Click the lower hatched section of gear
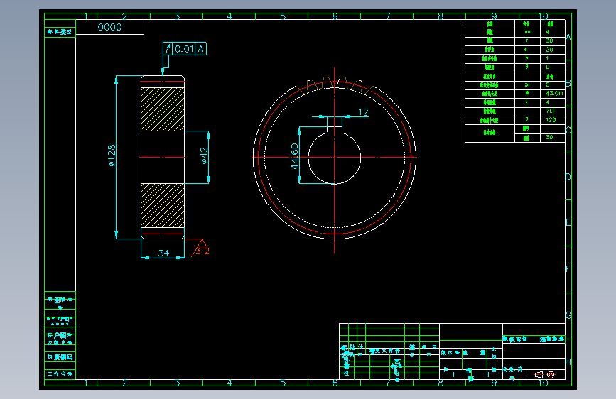The width and height of the screenshot is (616, 399). (x=163, y=205)
